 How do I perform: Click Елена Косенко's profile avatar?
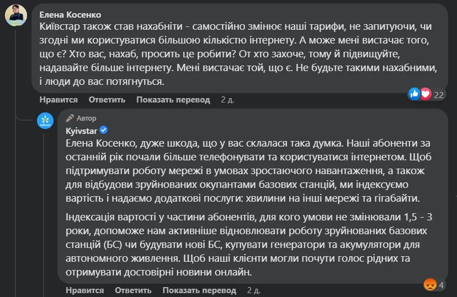(16, 15)
